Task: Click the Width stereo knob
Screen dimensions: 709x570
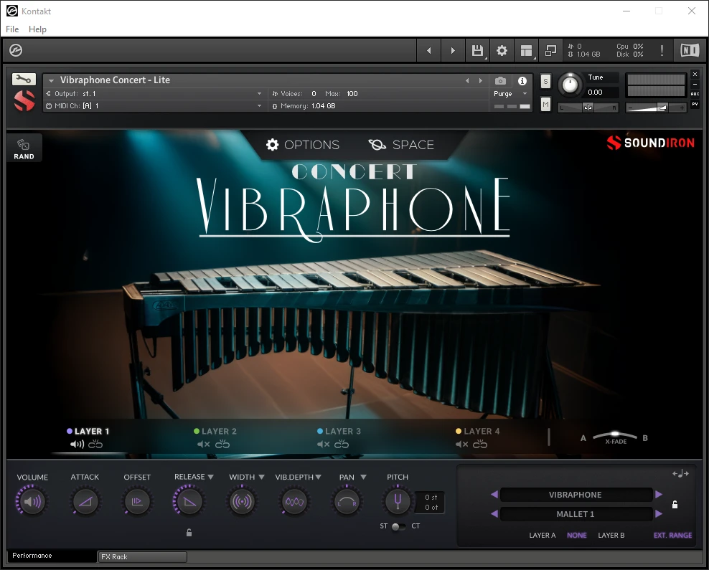Action: (x=242, y=501)
